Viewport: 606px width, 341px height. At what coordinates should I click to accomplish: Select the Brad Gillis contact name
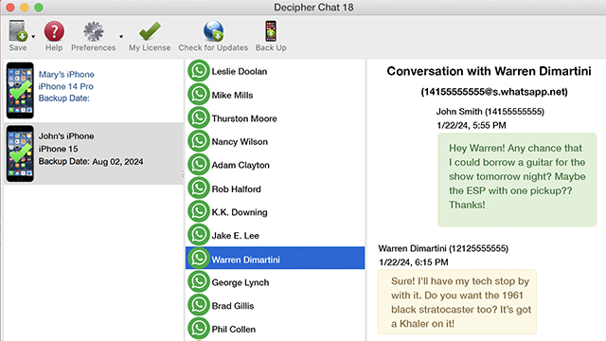pyautogui.click(x=233, y=306)
